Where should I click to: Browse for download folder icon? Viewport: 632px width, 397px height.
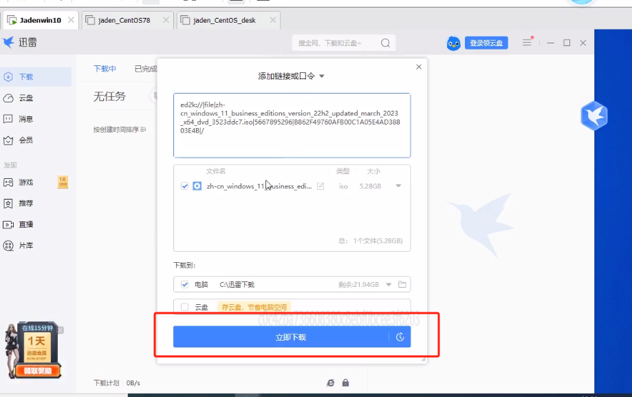coord(402,284)
